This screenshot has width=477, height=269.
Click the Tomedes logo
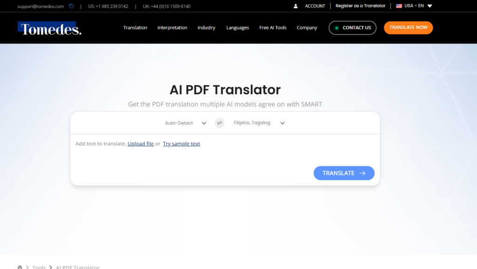click(x=51, y=29)
